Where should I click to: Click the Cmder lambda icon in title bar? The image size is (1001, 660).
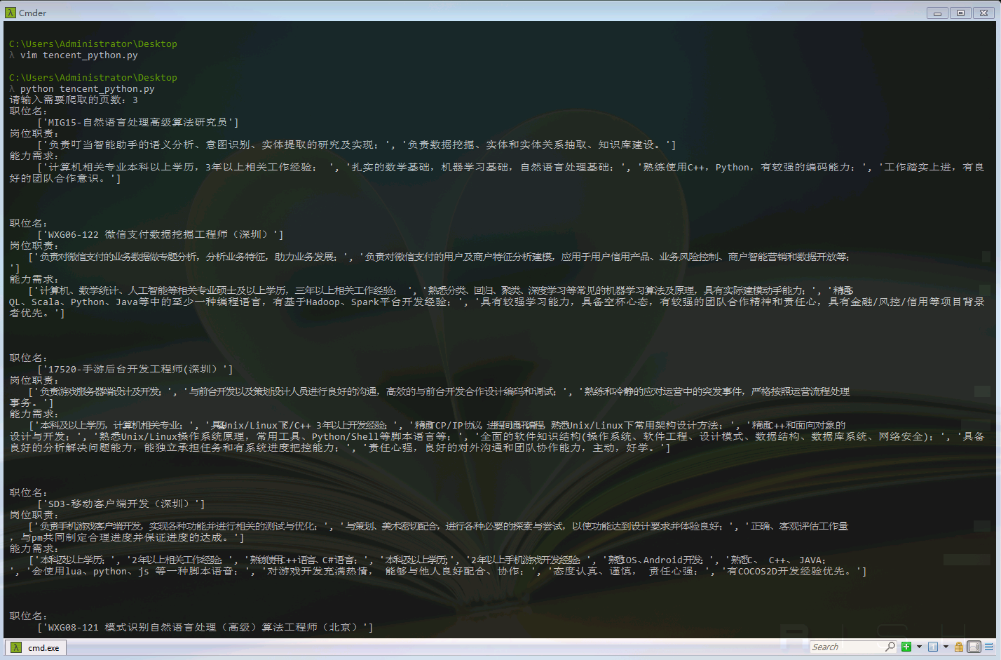pos(10,13)
